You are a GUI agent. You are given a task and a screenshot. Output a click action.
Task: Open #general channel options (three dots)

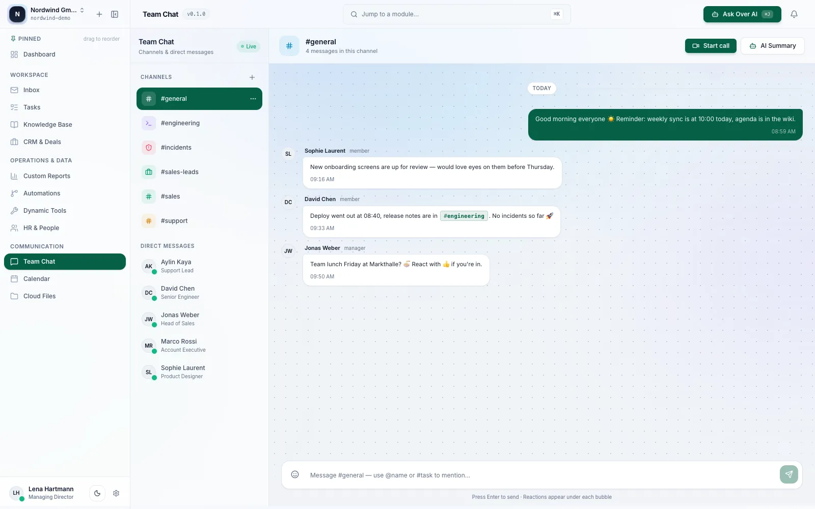(x=253, y=99)
